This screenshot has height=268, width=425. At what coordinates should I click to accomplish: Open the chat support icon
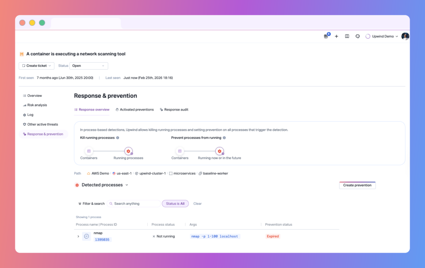click(x=357, y=36)
